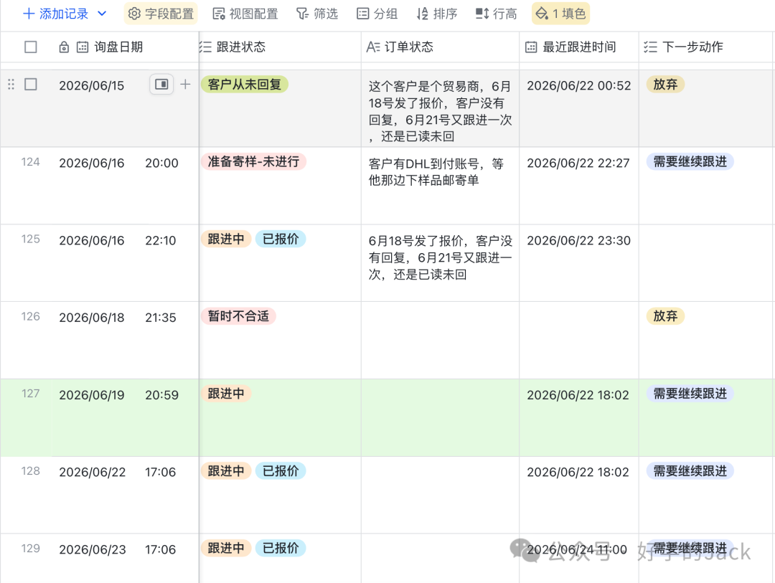Click the calendar icon of 最近跟进时间 header
Screen dimensions: 775x583
point(531,47)
